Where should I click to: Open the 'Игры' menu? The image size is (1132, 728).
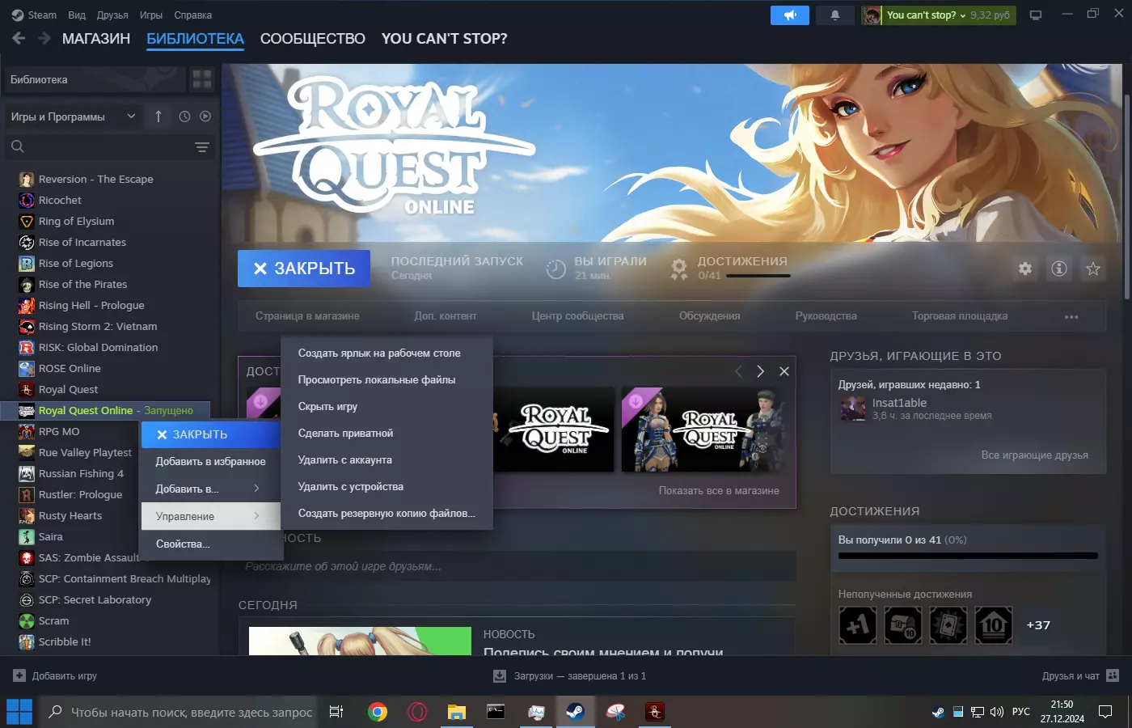151,15
